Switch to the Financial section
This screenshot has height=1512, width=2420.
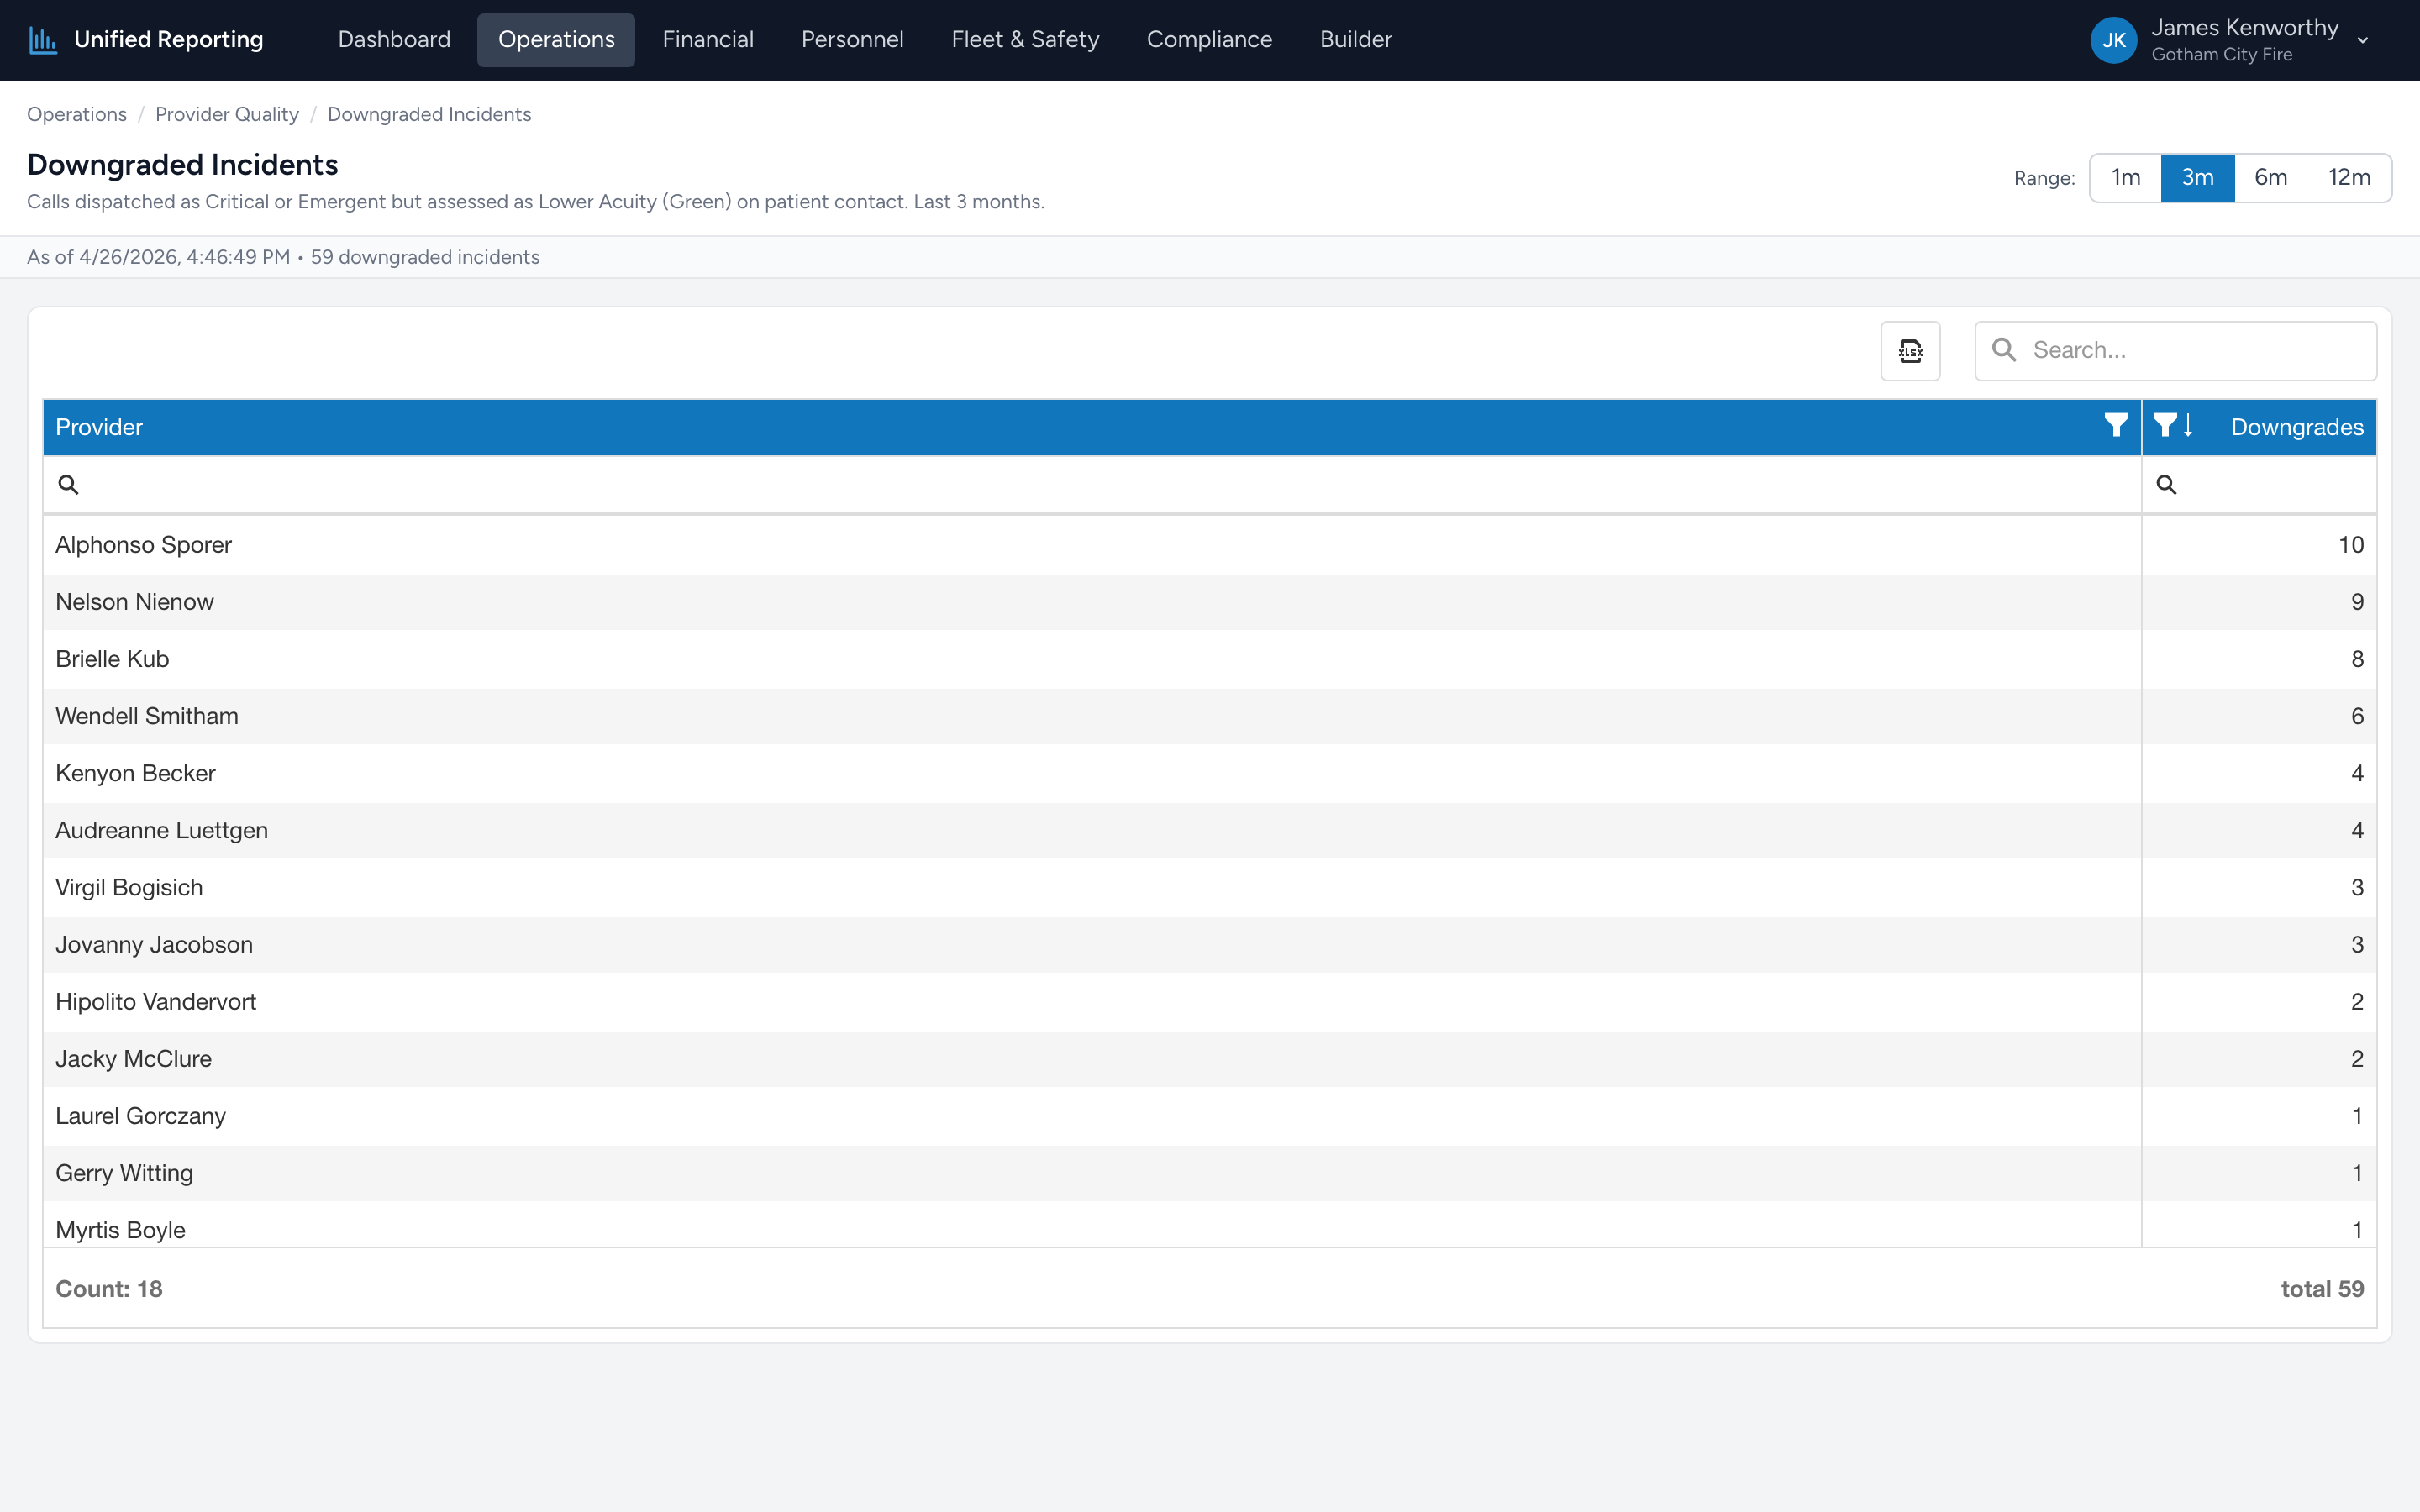tap(708, 40)
